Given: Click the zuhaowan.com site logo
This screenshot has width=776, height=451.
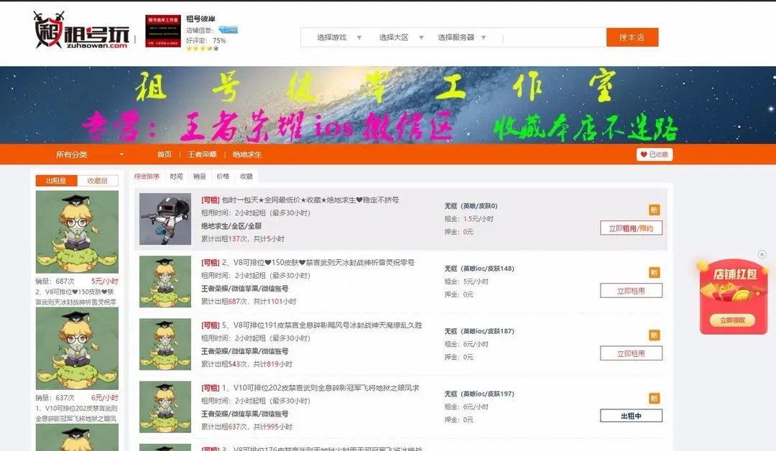Looking at the screenshot, I should pos(82,30).
